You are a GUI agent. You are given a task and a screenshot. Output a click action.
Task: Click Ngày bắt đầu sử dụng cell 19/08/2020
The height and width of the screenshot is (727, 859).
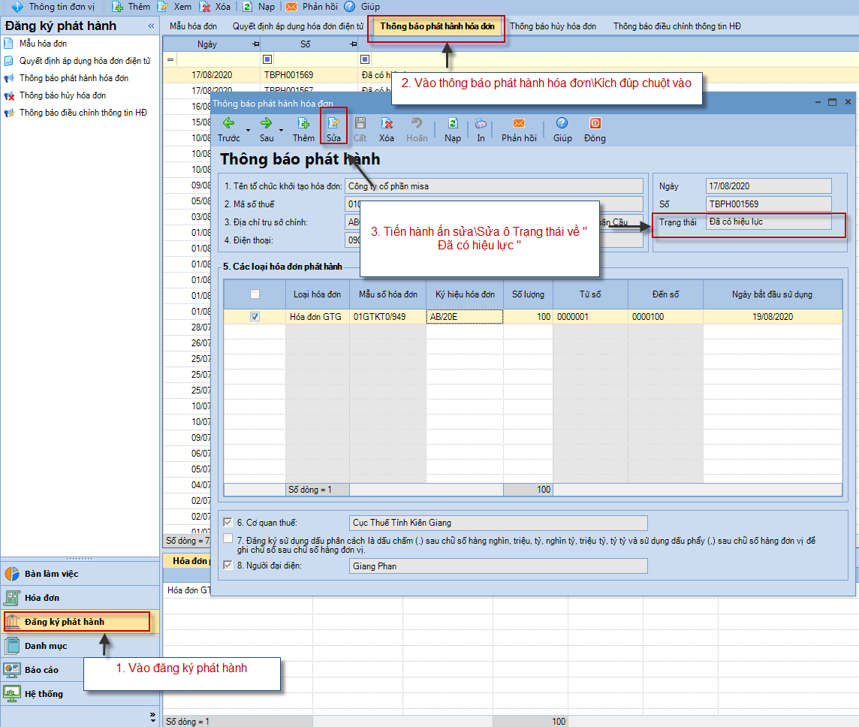(x=773, y=317)
